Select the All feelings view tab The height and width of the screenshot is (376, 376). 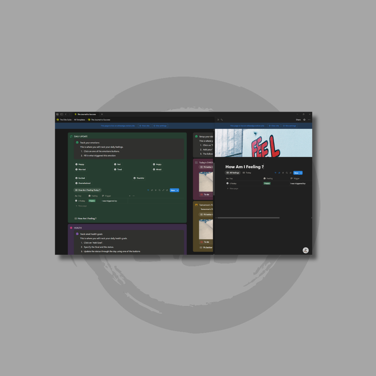[x=233, y=173]
